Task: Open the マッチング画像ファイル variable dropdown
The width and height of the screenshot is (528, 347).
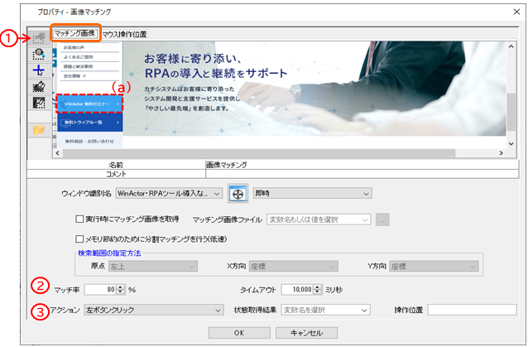Action: point(319,219)
